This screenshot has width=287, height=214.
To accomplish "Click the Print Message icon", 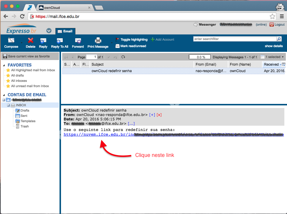I will pos(98,40).
